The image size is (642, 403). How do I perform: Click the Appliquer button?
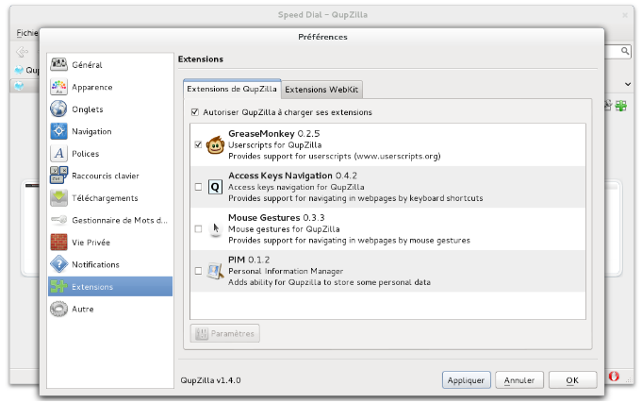466,380
